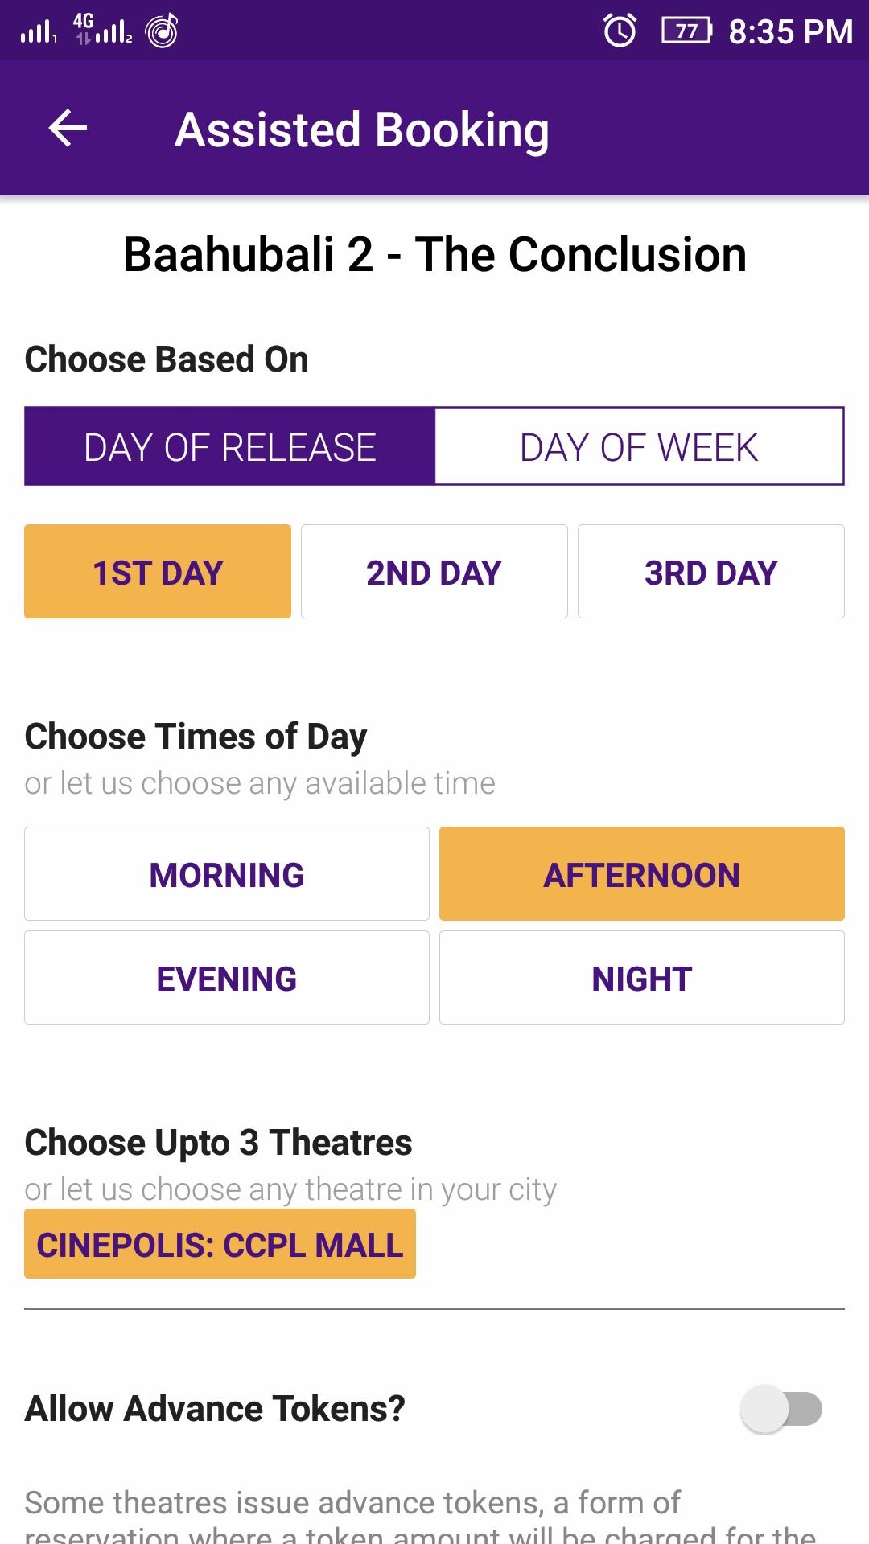The width and height of the screenshot is (869, 1544).
Task: Tap the battery level indicator
Action: tap(686, 31)
